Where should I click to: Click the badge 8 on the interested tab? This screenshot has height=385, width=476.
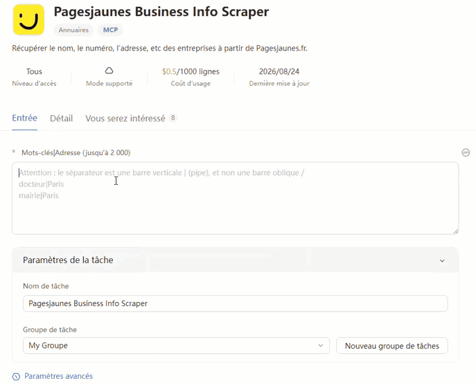[173, 118]
